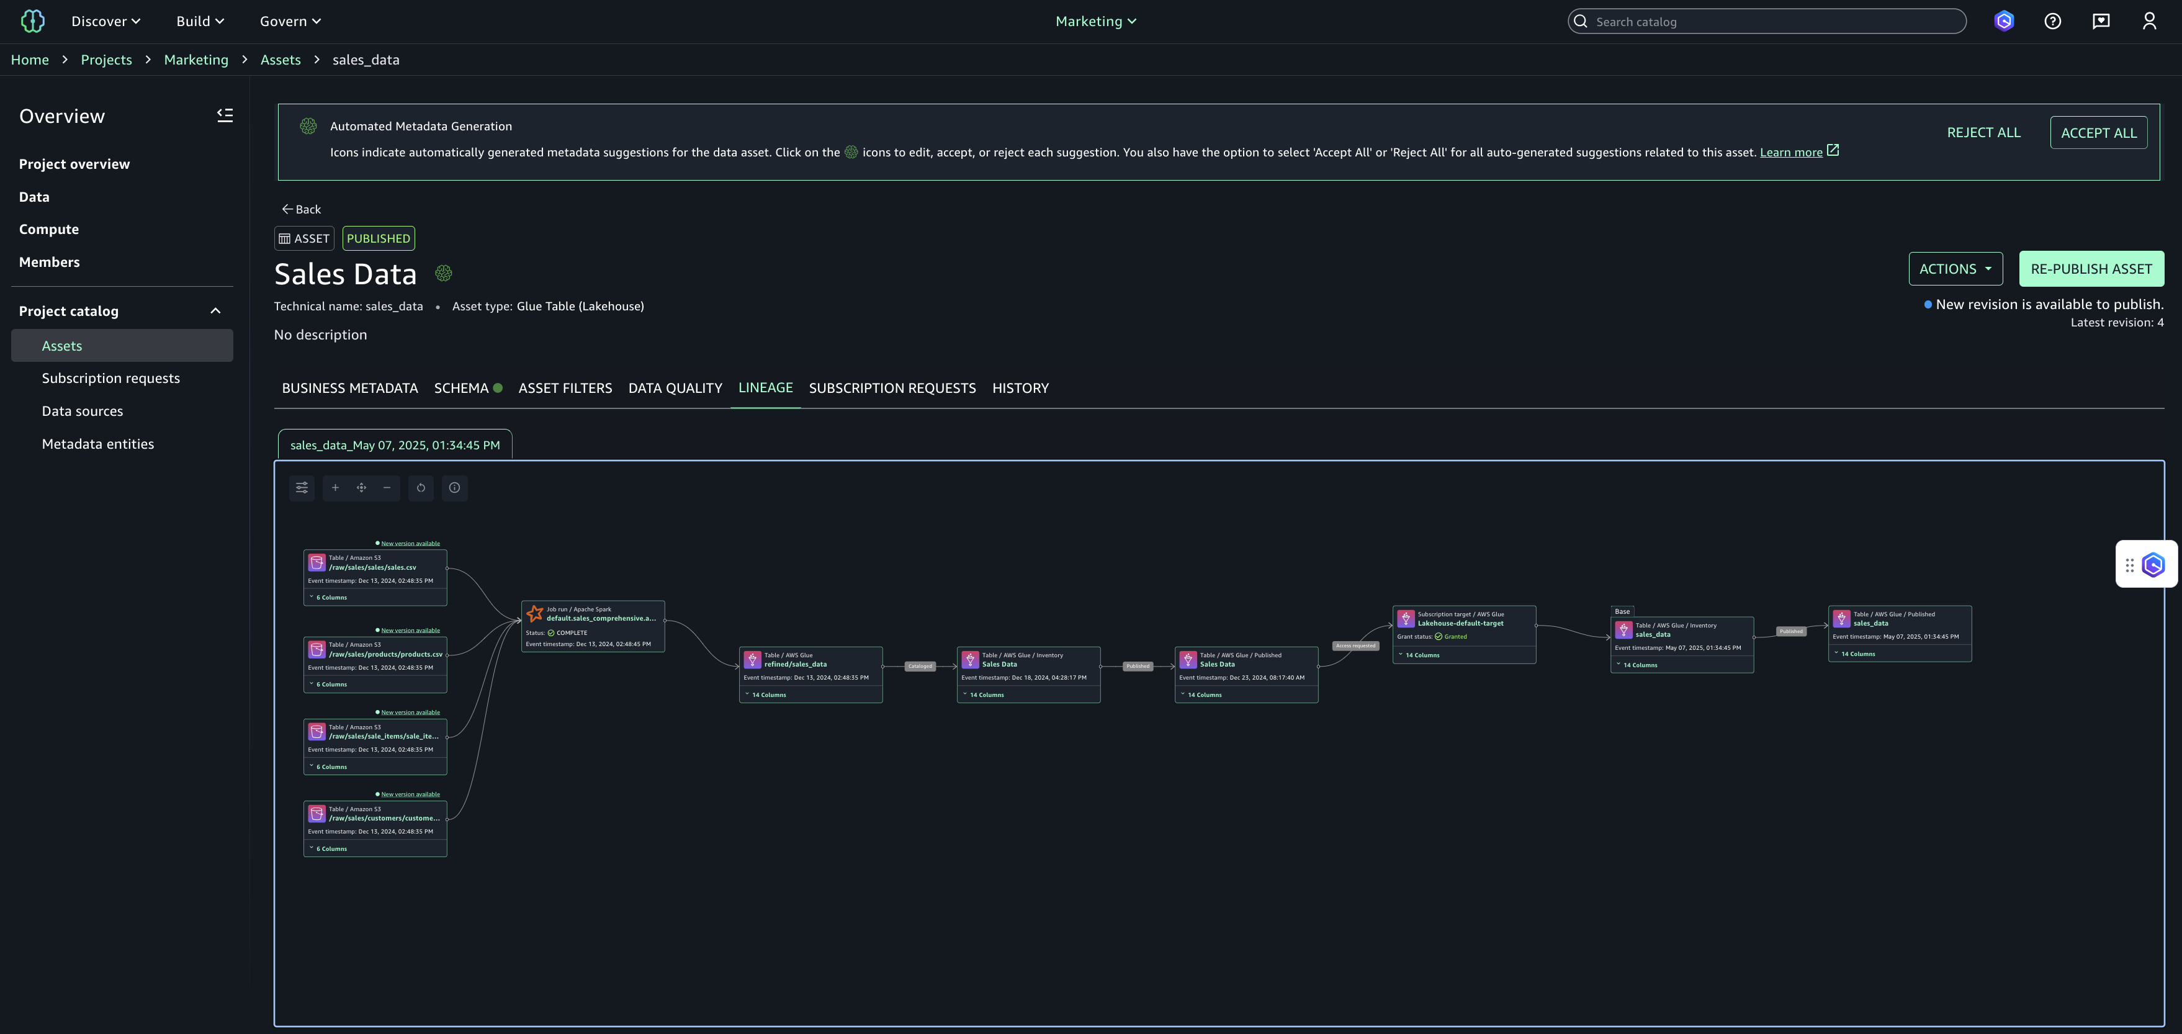The width and height of the screenshot is (2182, 1034).
Task: Fit lineage graph to view
Action: (362, 488)
